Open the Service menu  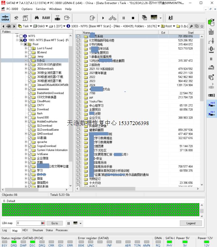[x=40, y=9]
